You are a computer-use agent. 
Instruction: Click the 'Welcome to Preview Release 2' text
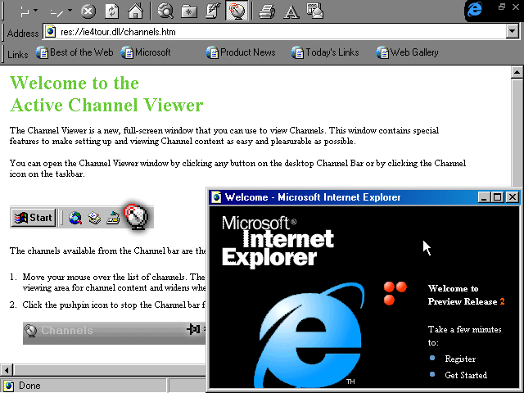pyautogui.click(x=466, y=295)
